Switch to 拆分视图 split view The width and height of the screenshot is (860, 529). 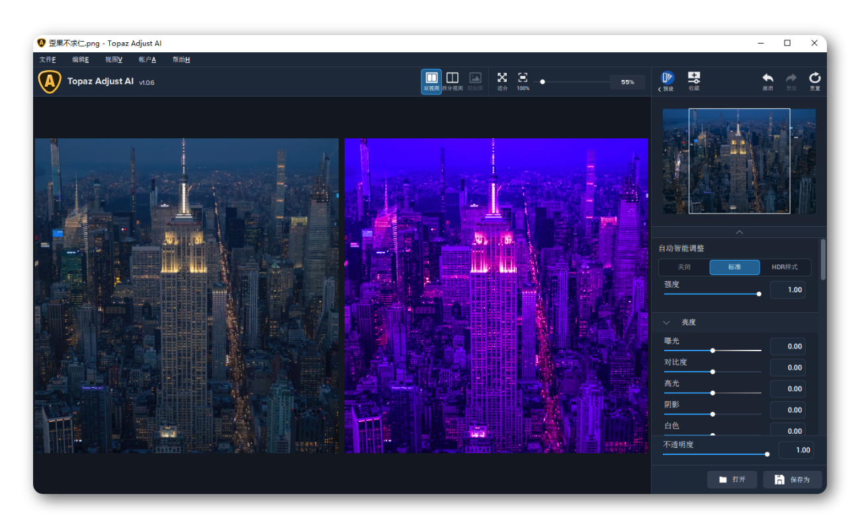point(452,81)
